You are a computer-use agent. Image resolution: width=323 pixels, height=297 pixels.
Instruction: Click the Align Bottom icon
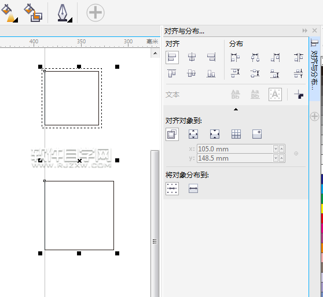tap(211, 73)
